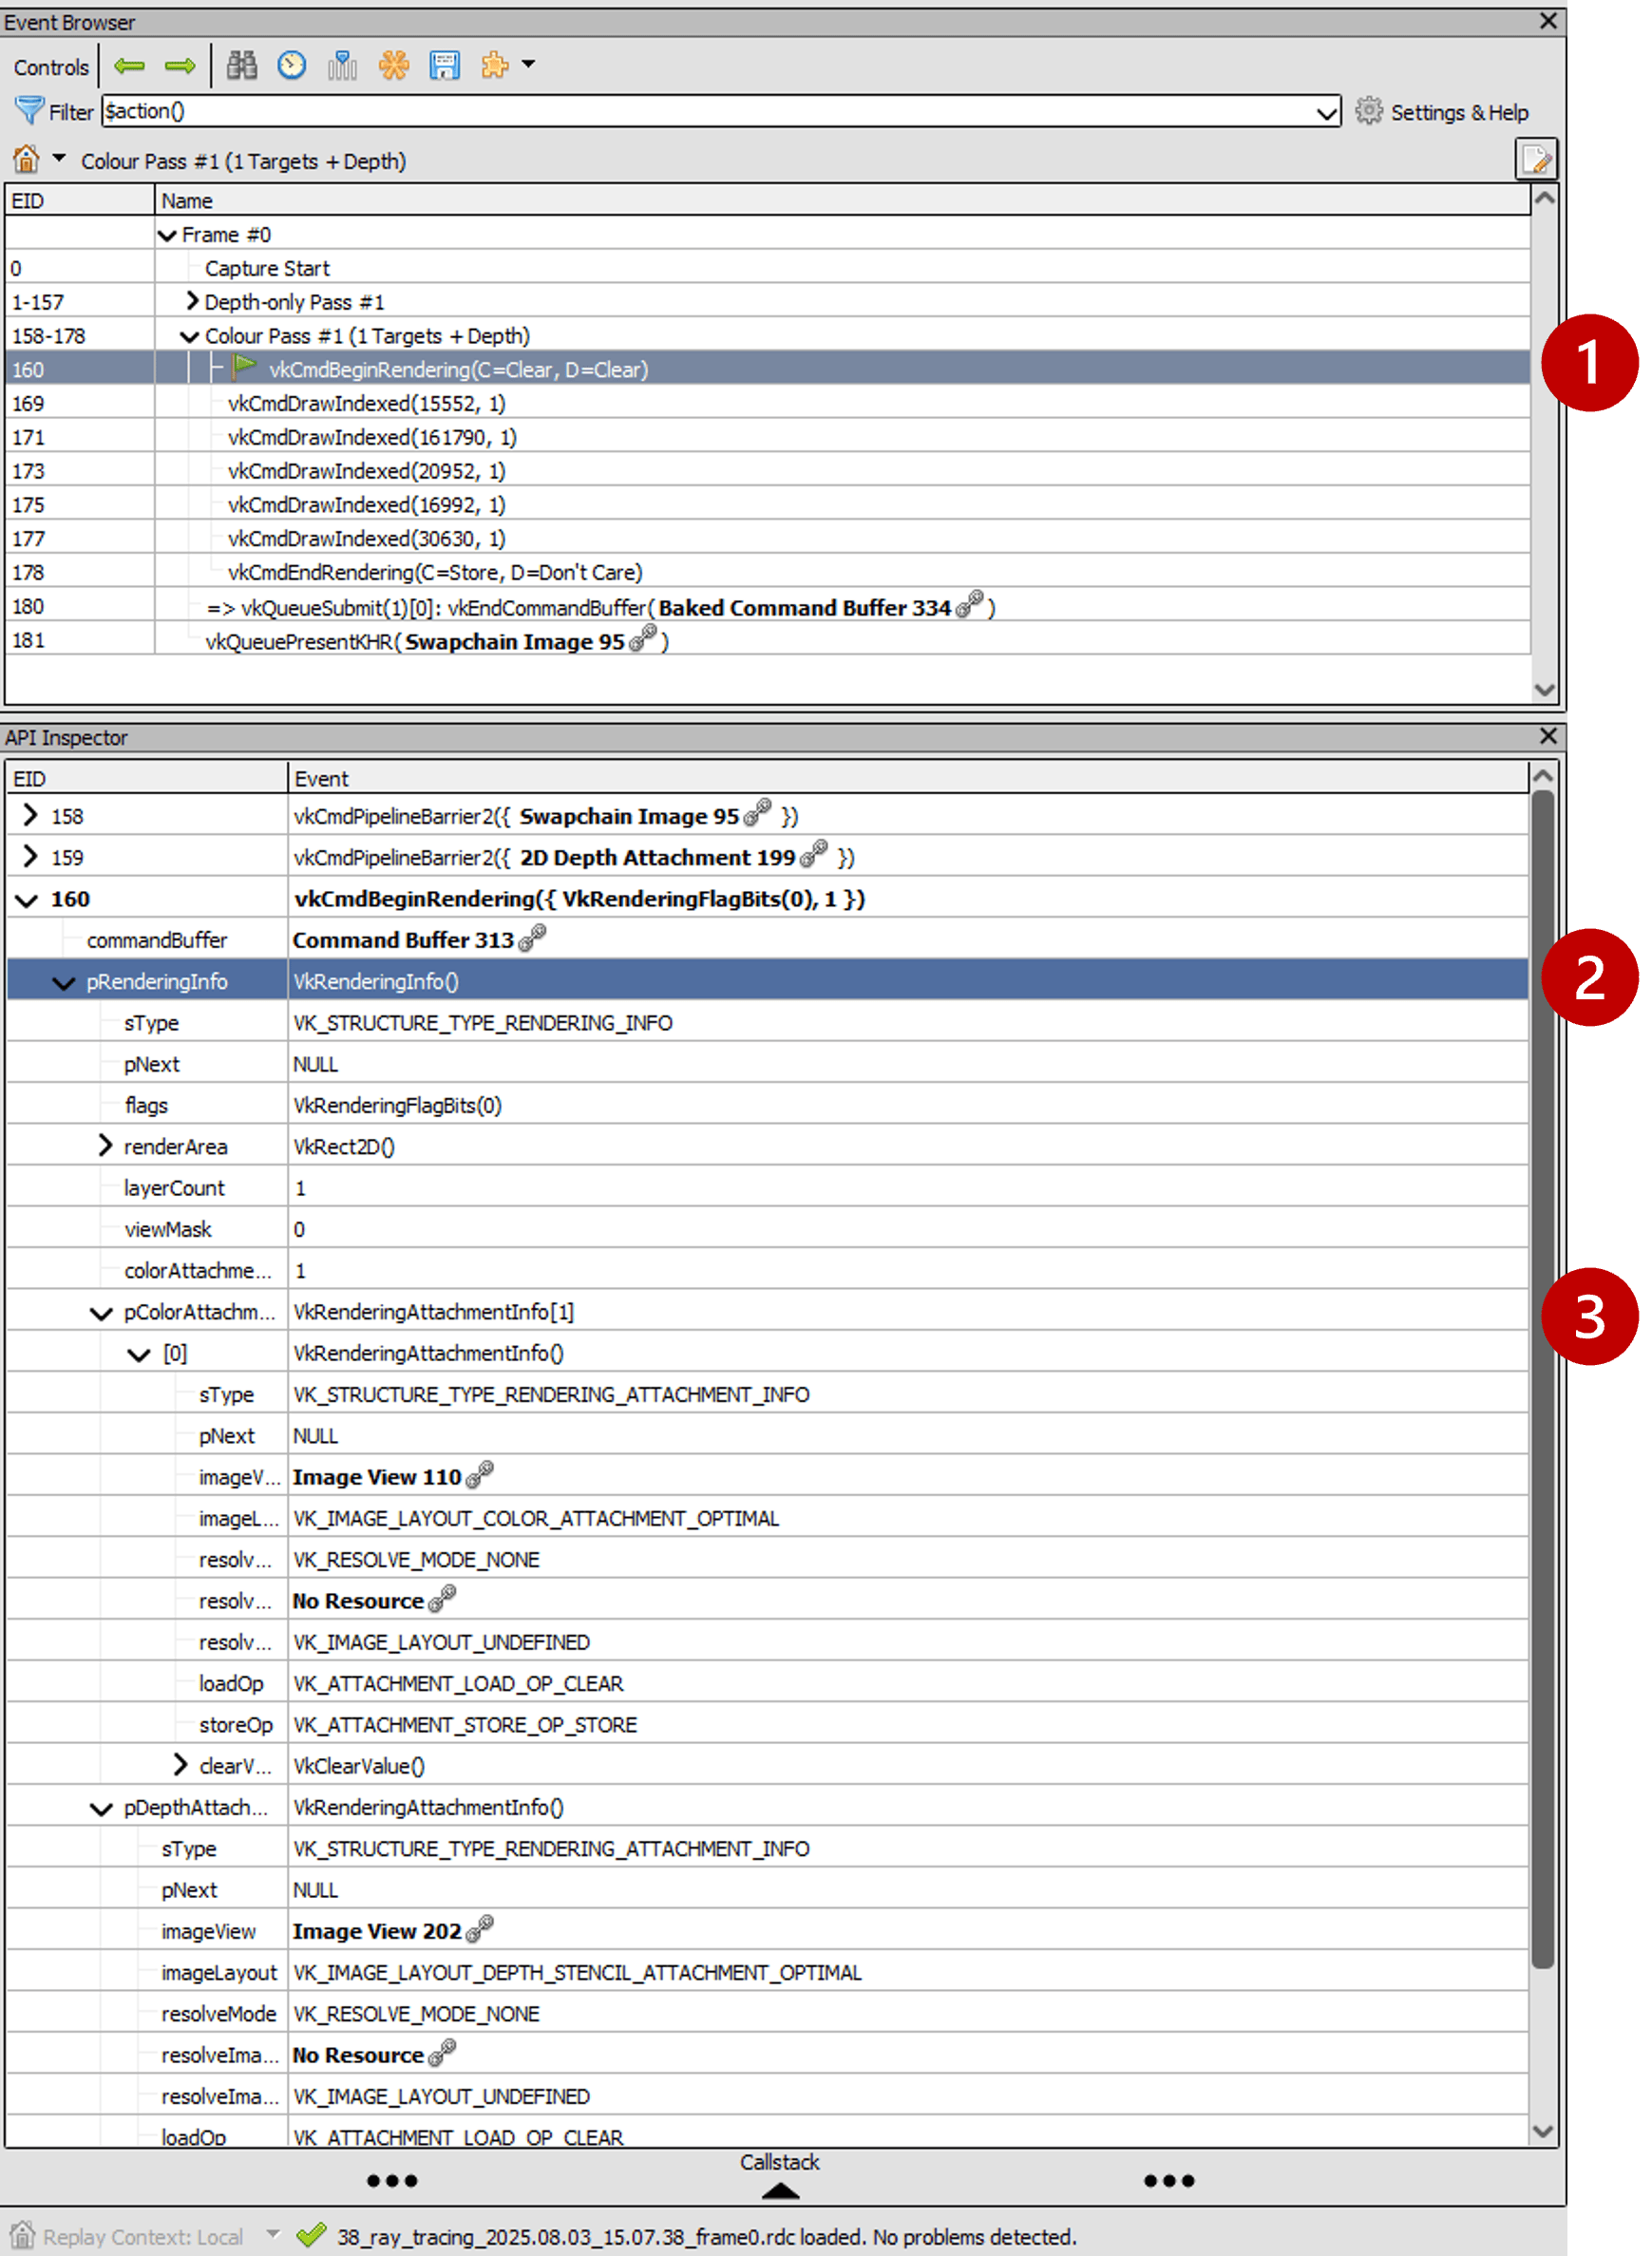Viewport: 1652px width, 2256px height.
Task: Step to next event with right green arrow
Action: [x=180, y=66]
